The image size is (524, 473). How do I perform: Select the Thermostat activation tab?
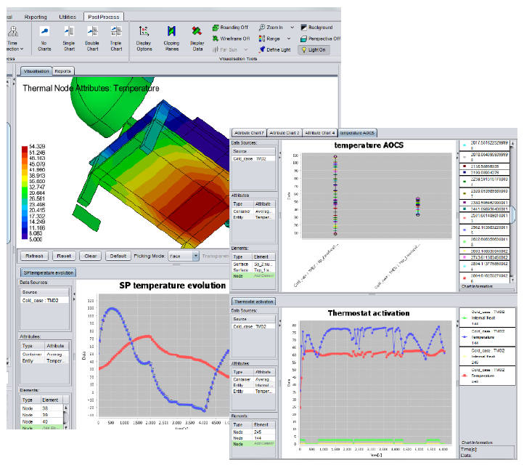(253, 302)
